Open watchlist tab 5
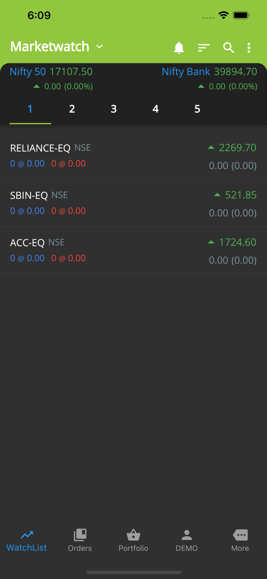267x579 pixels. pos(197,109)
